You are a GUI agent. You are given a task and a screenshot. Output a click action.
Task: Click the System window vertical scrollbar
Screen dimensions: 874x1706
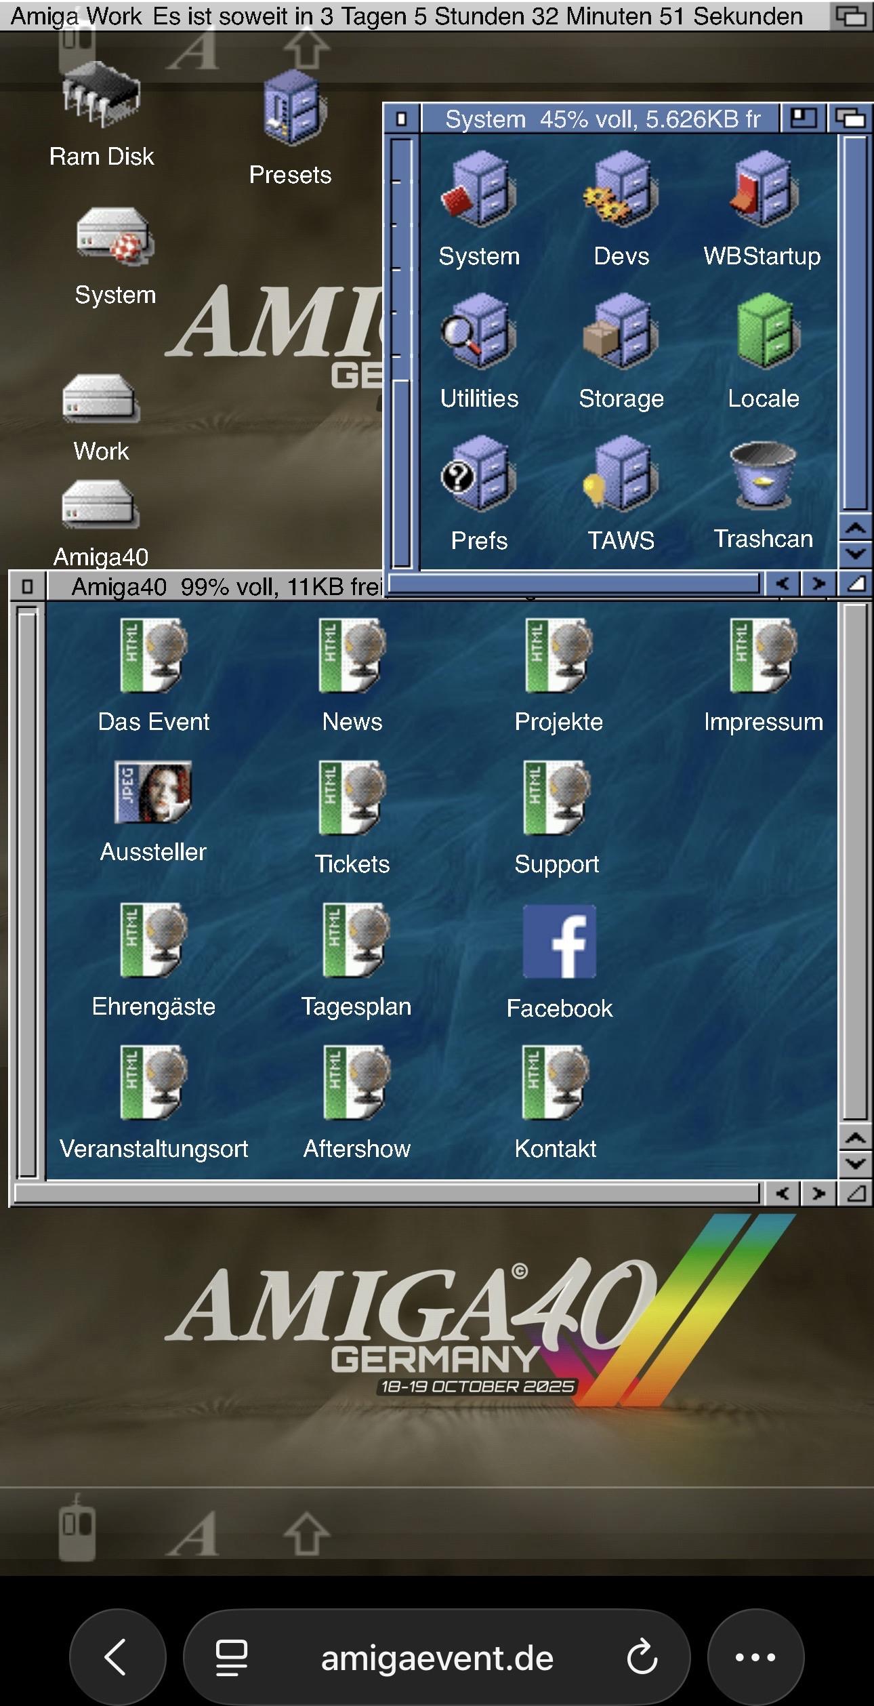point(855,323)
